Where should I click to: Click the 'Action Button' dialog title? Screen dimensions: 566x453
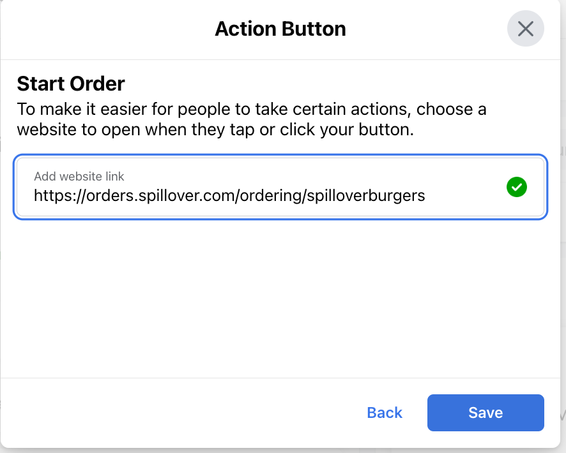tap(280, 29)
